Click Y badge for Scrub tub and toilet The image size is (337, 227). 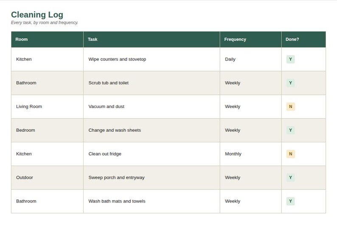pyautogui.click(x=290, y=83)
